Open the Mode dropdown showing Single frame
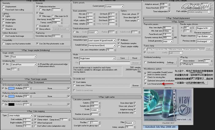The height and width of the screenshot is (130, 215). (x=97, y=59)
